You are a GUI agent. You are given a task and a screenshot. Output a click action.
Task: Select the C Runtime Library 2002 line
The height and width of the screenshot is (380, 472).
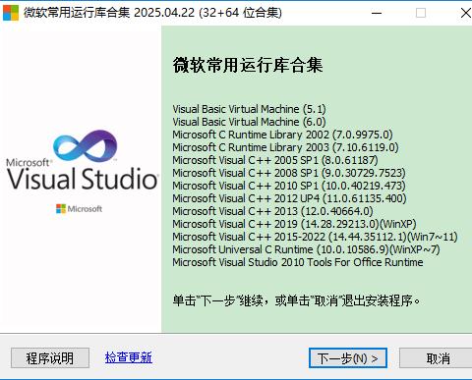(282, 135)
